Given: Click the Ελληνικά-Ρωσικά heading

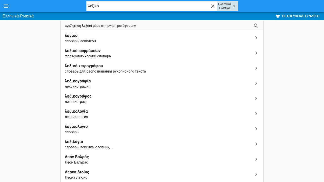Looking at the screenshot, I should [18, 16].
